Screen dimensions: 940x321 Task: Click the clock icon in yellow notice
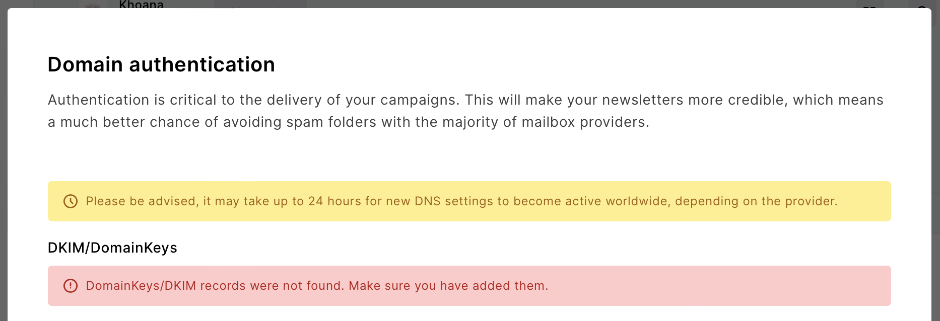(x=71, y=201)
